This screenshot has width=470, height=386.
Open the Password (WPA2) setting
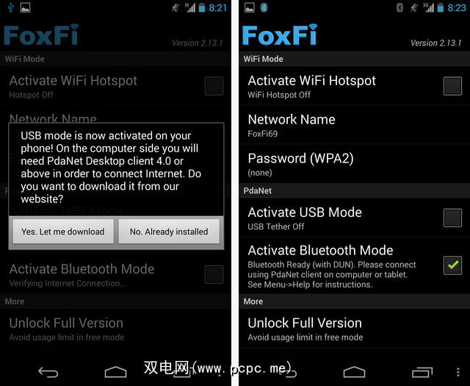coord(354,164)
